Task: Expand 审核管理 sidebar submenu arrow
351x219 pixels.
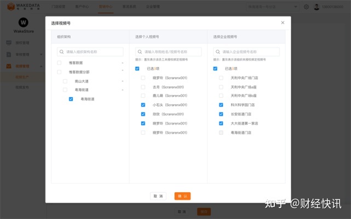Action: coord(41,54)
